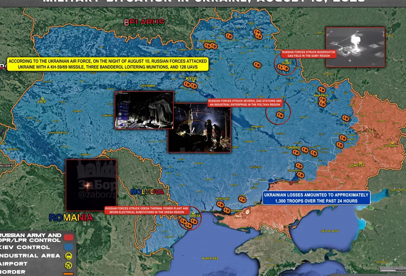Click the legend's industrial area icon
The width and height of the screenshot is (406, 276).
(x=68, y=256)
